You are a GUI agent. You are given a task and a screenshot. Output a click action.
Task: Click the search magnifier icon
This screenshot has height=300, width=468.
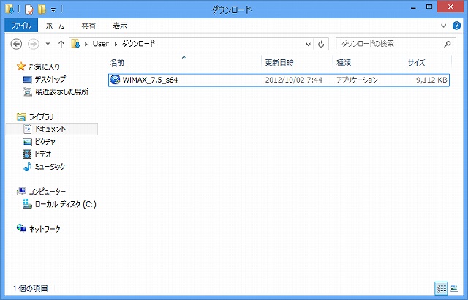coord(447,44)
